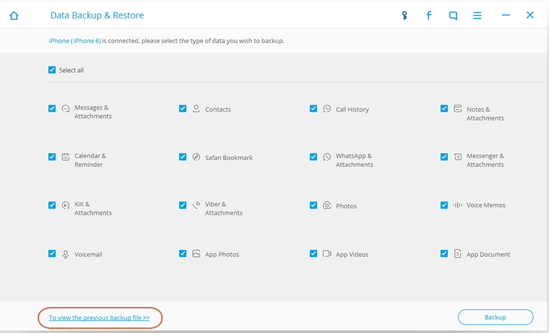Minimize the Data Backup window

(x=506, y=15)
